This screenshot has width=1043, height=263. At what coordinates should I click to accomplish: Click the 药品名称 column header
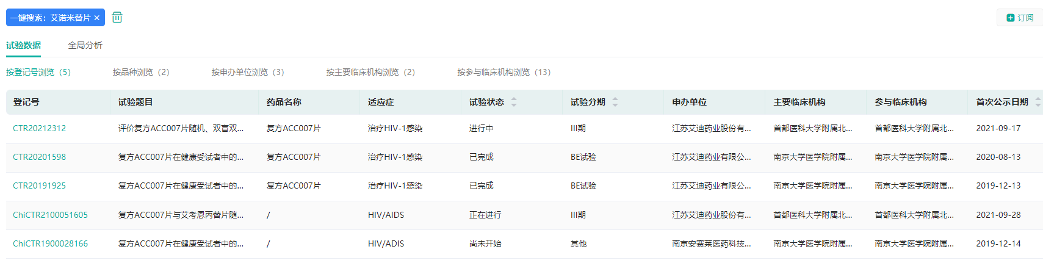click(284, 102)
